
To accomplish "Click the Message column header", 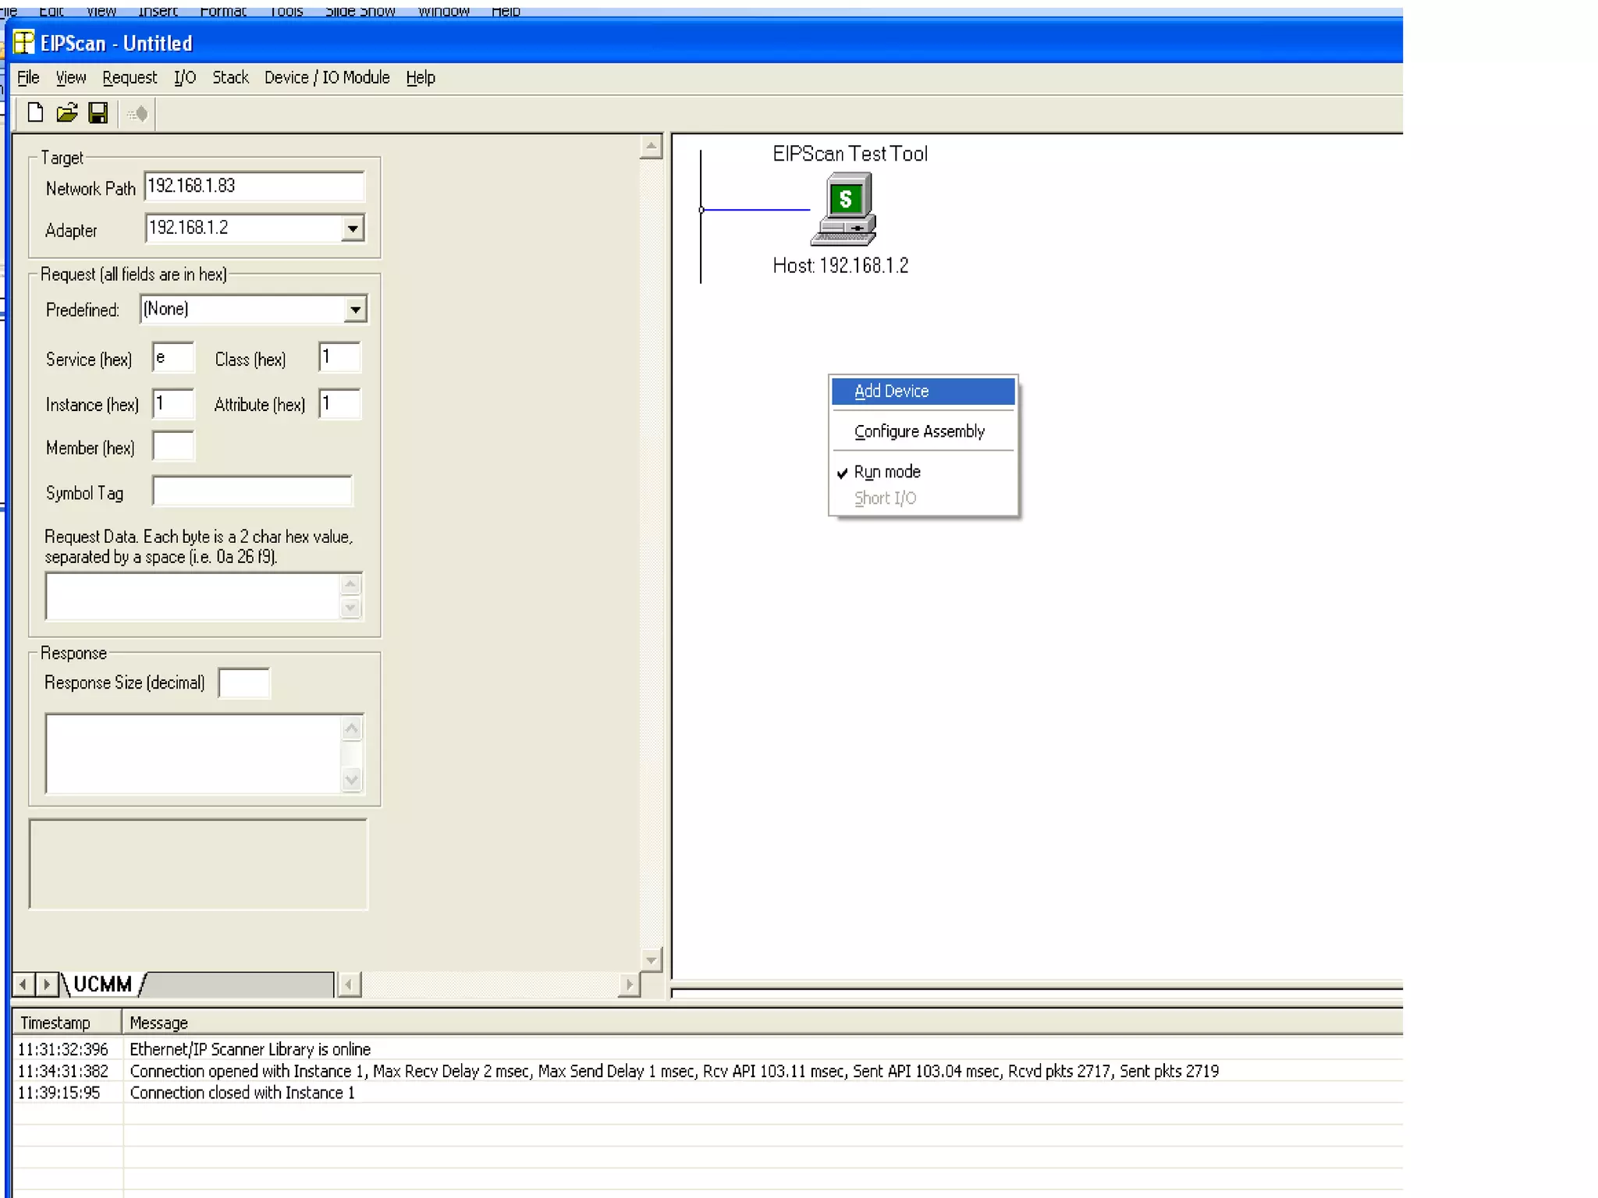I will click(x=158, y=1023).
